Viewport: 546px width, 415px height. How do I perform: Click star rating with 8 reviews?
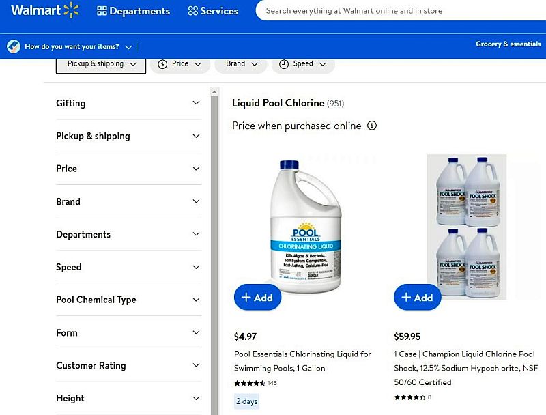pyautogui.click(x=413, y=397)
